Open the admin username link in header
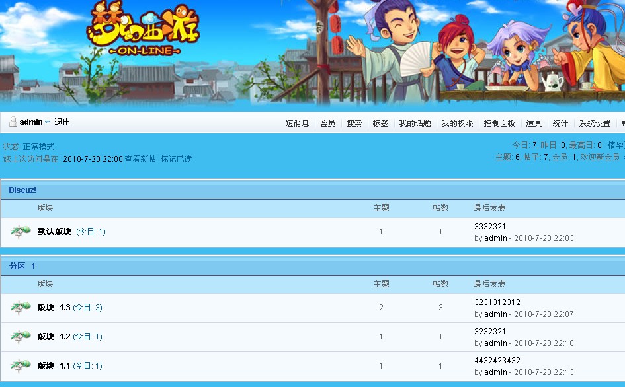The height and width of the screenshot is (387, 625). tap(31, 122)
